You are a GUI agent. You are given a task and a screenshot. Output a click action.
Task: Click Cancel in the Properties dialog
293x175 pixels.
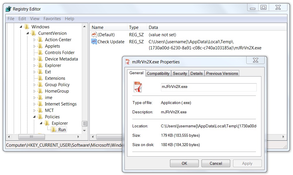[x=216, y=163]
